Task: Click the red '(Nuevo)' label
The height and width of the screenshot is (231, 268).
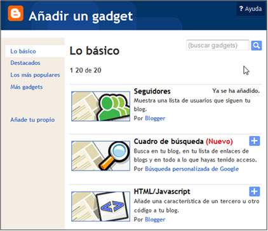Action: pyautogui.click(x=219, y=141)
